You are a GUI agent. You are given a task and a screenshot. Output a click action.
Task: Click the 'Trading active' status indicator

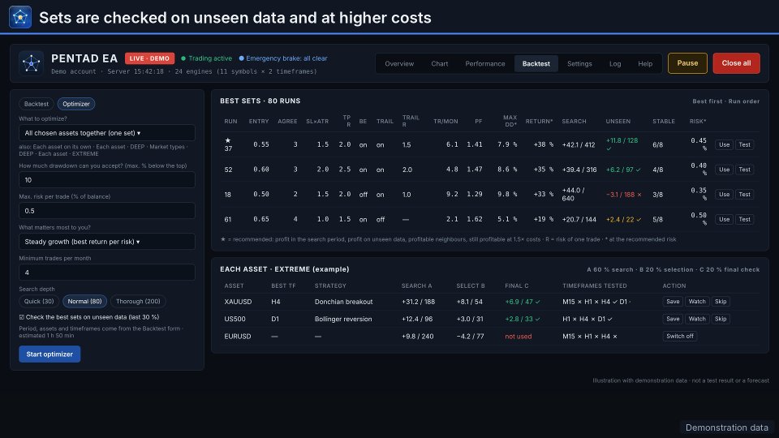(x=206, y=58)
